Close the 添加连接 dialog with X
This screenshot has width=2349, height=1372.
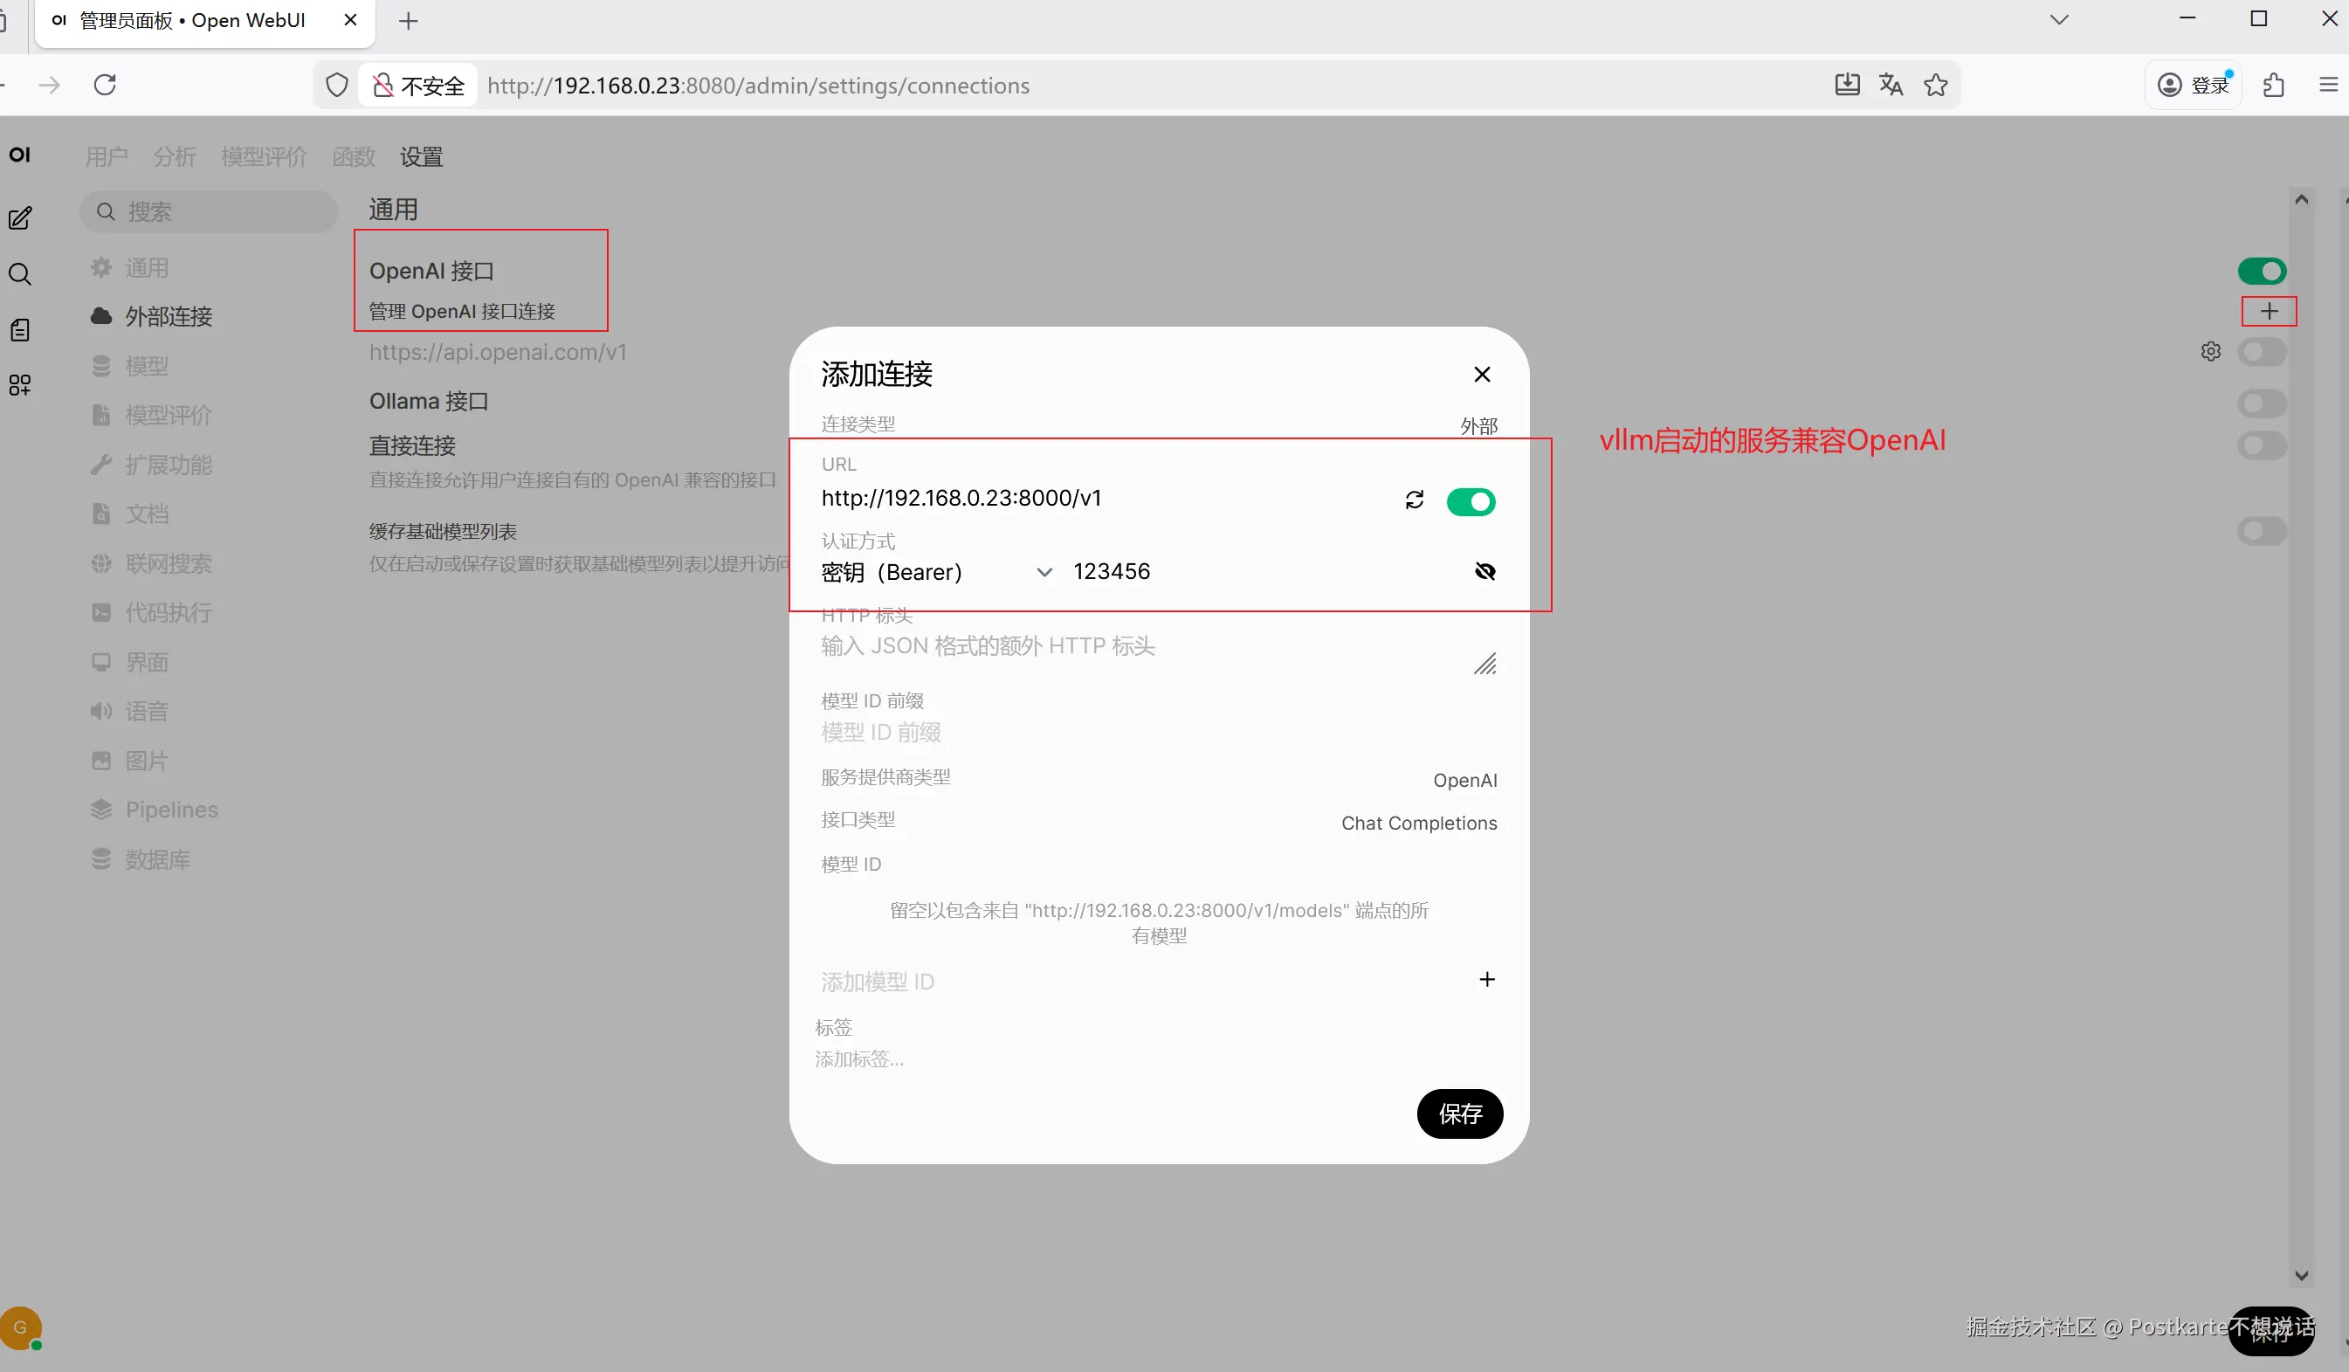pos(1481,375)
